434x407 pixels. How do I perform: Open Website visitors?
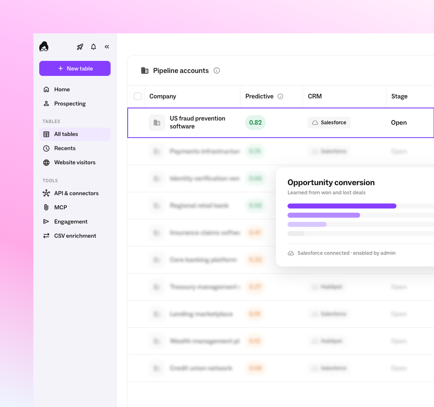click(x=75, y=162)
